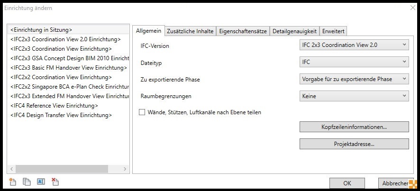Open the Zu exportierende Phase dropdown
This screenshot has height=191, width=420.
click(x=354, y=79)
